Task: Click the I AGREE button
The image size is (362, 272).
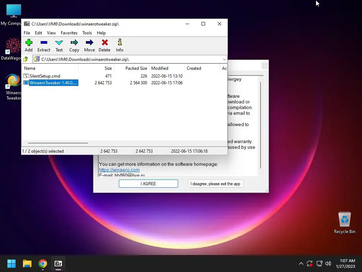Action: click(x=148, y=184)
